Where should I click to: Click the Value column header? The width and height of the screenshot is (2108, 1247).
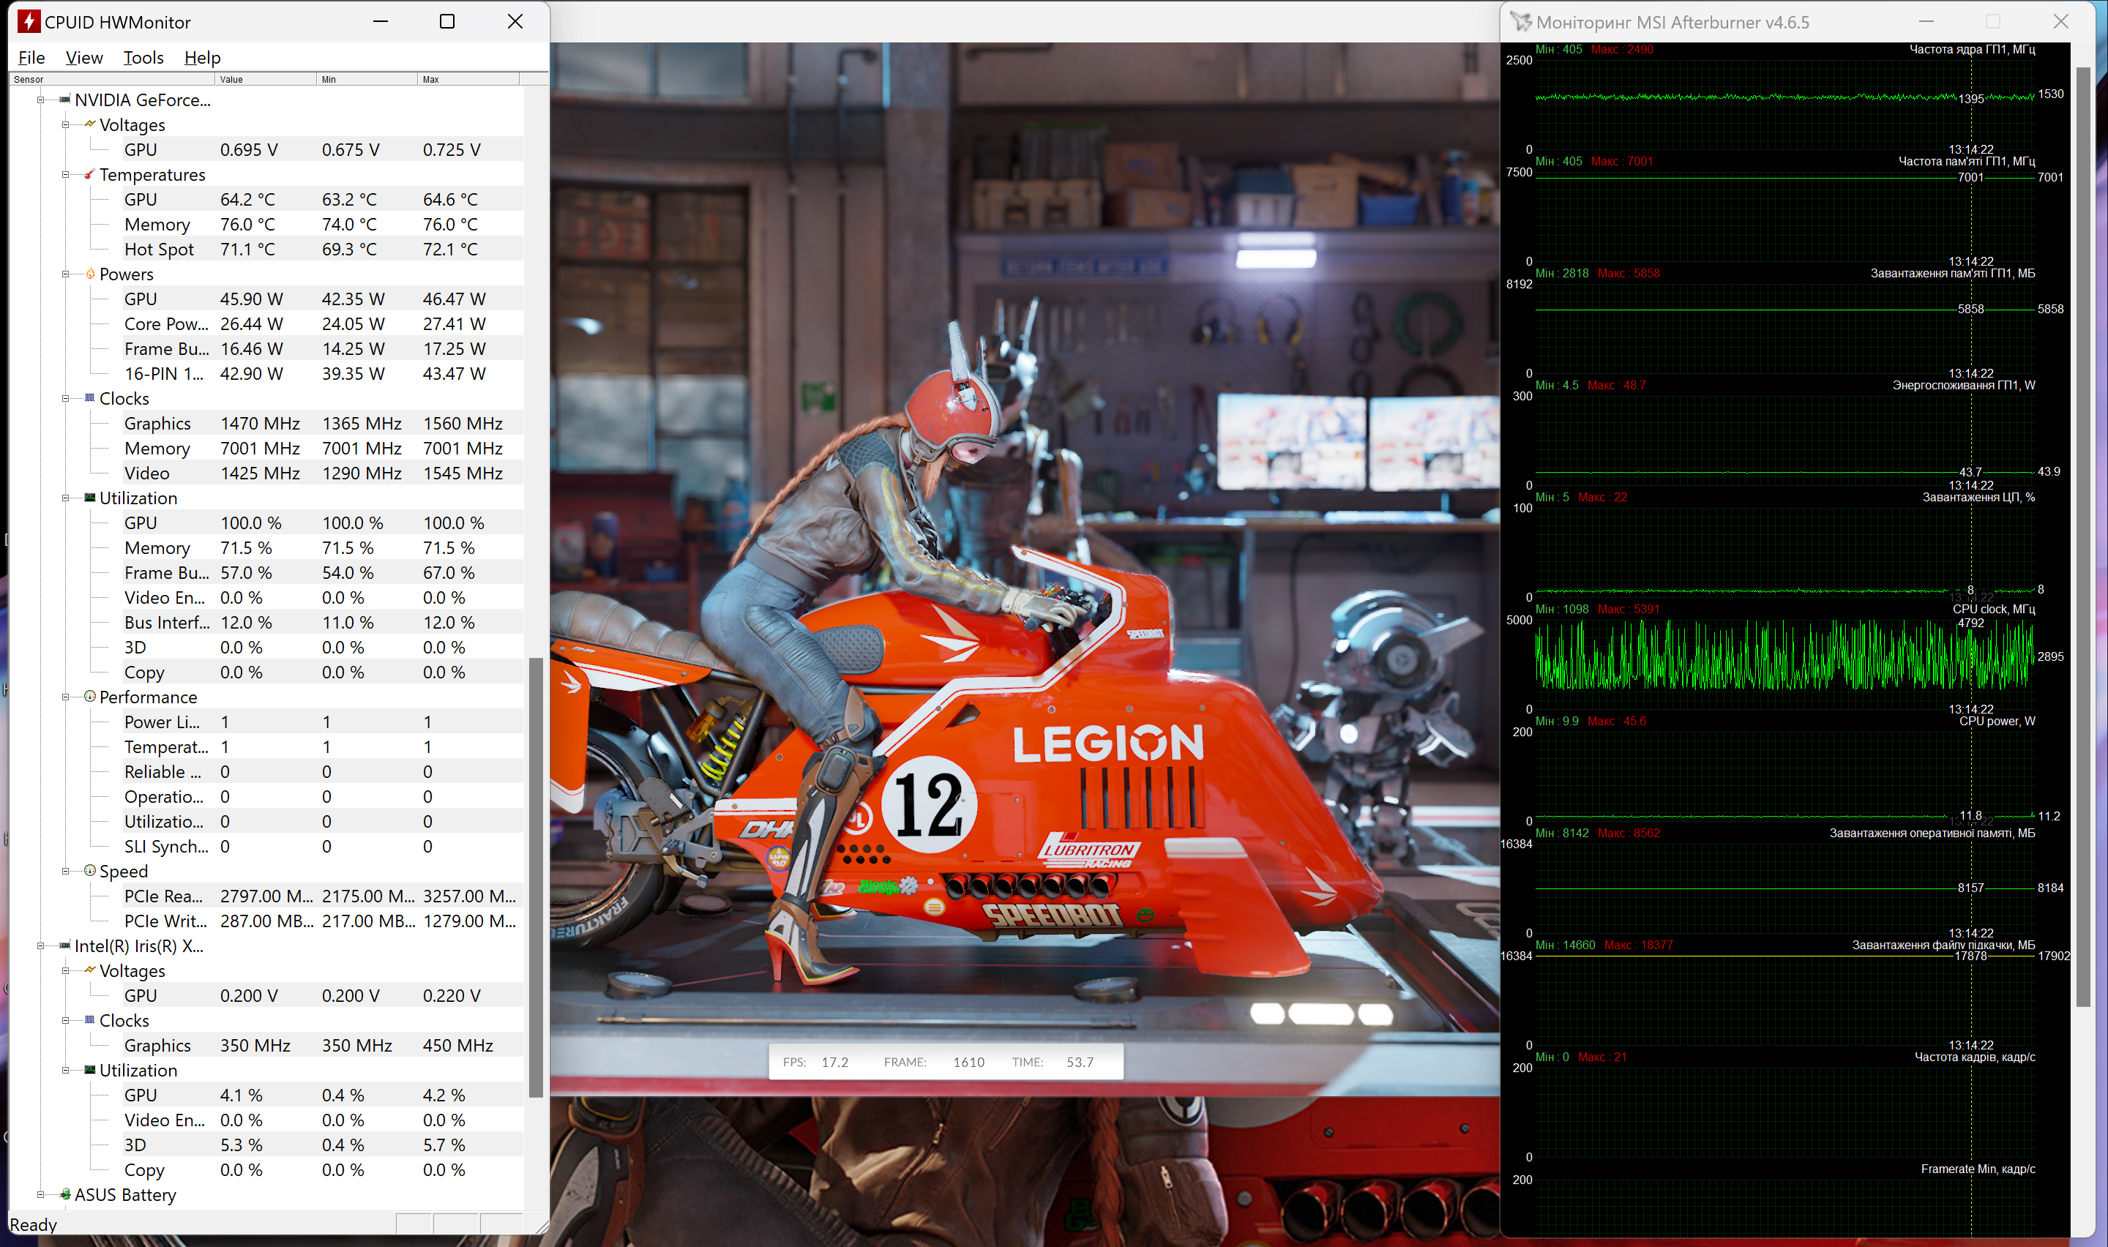click(265, 80)
